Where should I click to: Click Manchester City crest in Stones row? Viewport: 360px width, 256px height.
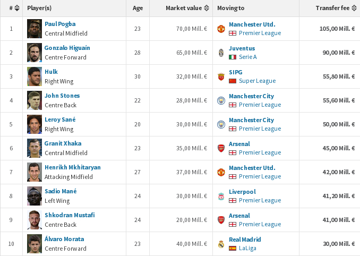click(x=221, y=100)
